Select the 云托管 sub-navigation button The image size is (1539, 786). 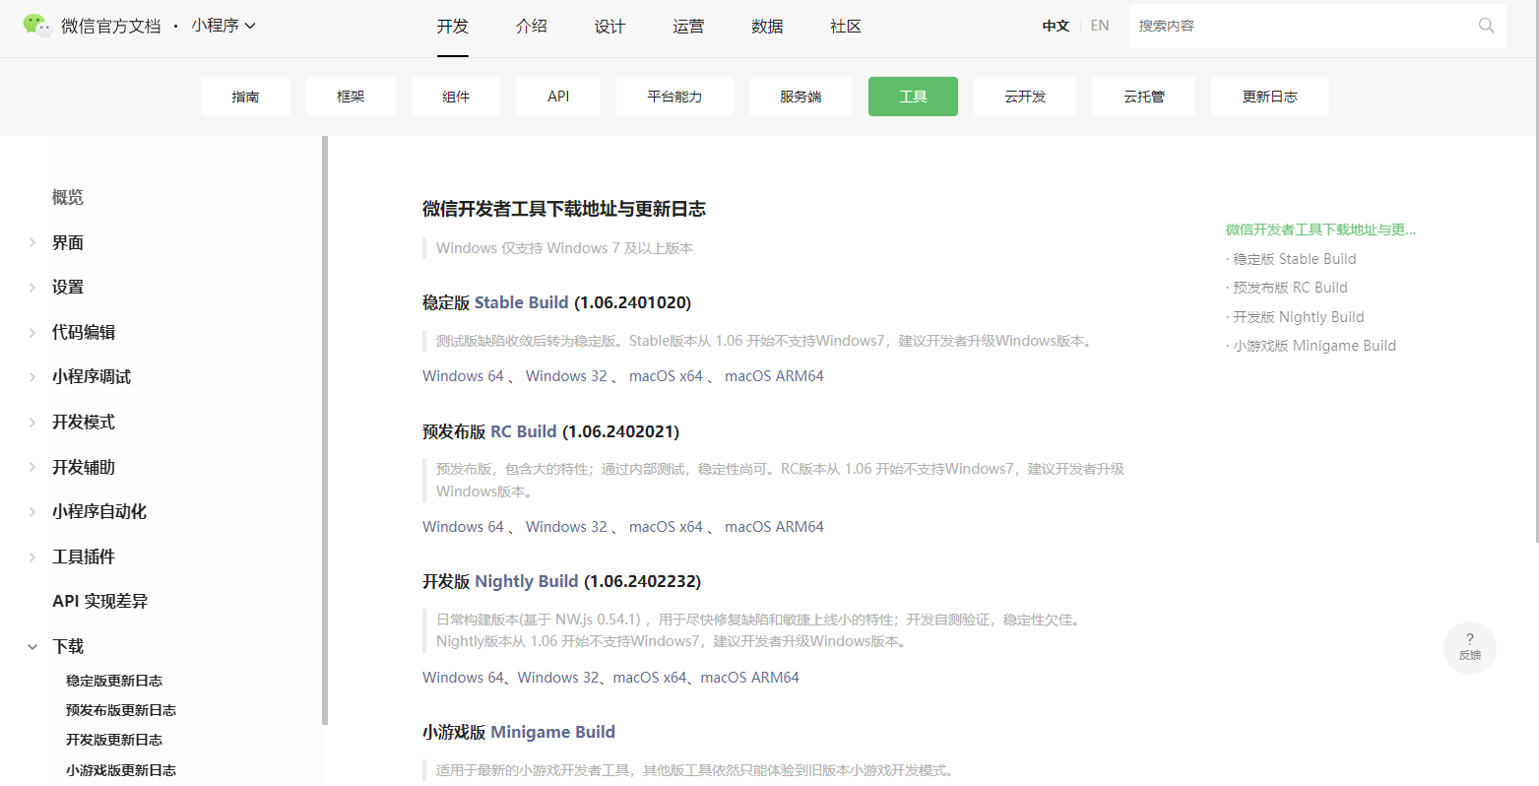1144,97
